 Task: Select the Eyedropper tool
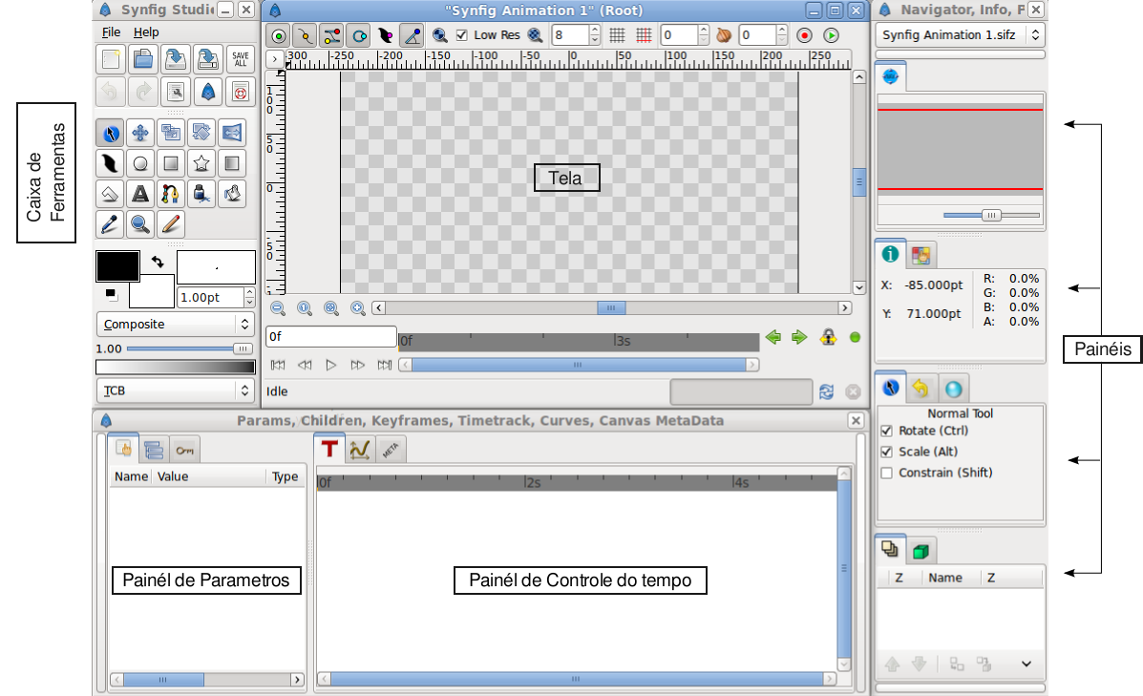point(110,224)
